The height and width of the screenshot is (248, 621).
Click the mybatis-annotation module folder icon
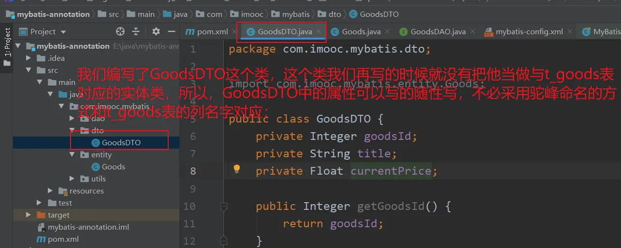pos(30,46)
